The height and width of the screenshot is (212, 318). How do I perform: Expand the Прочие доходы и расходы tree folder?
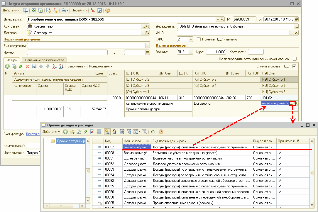[47, 141]
